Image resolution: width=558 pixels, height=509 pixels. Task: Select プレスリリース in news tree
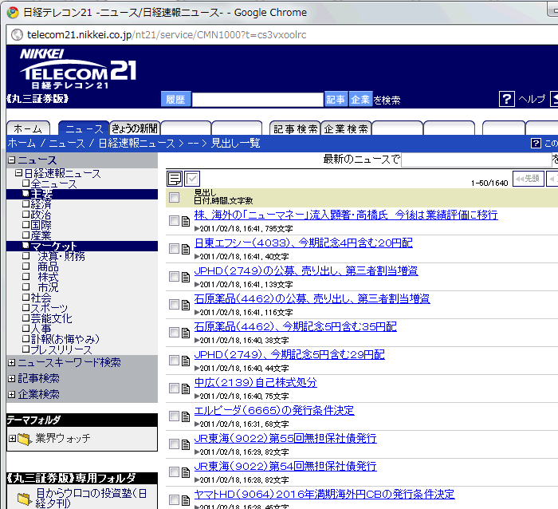click(61, 349)
